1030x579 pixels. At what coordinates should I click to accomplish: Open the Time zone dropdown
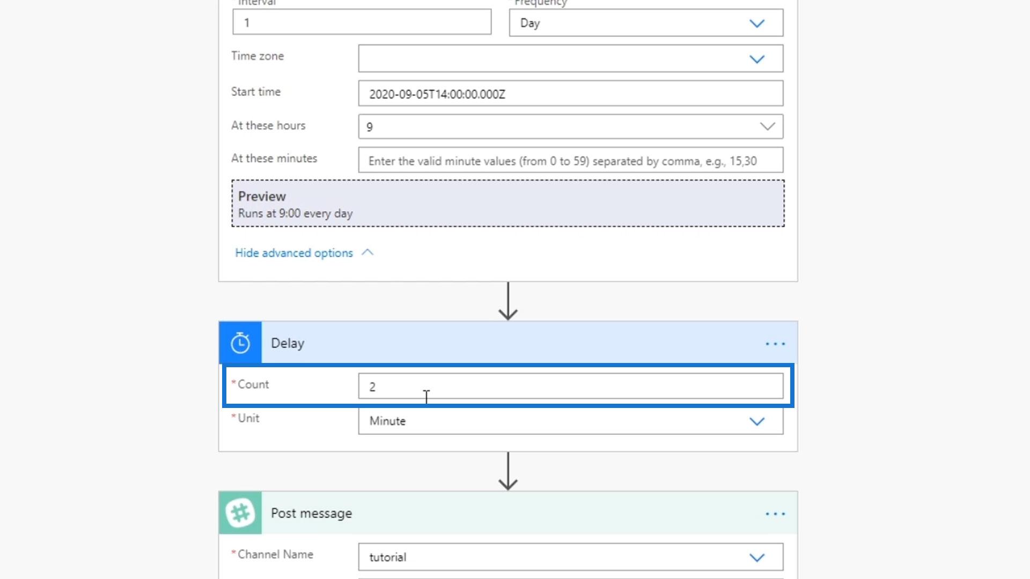(x=756, y=59)
